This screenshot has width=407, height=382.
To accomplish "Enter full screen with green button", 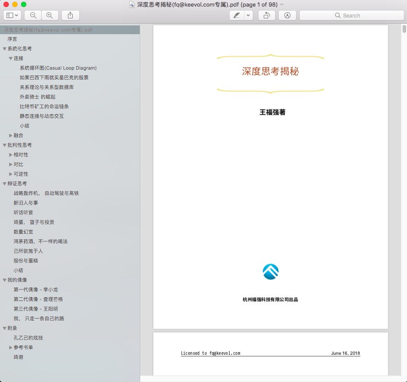I will (24, 4).
